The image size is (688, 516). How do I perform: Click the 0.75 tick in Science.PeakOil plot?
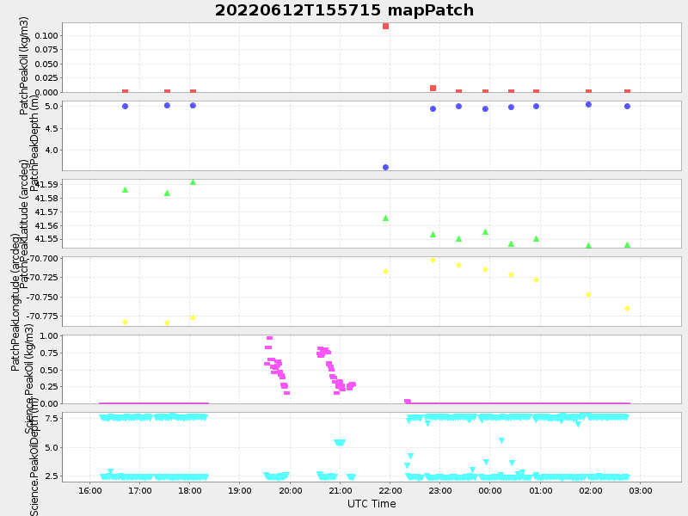click(x=49, y=353)
